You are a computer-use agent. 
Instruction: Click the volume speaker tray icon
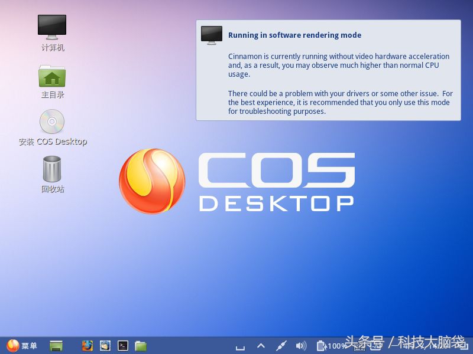pos(301,346)
